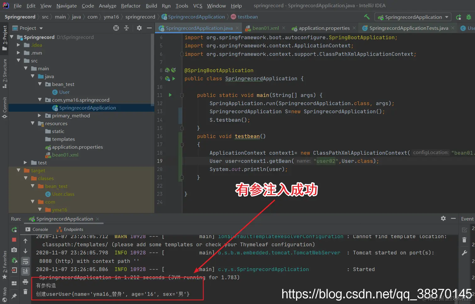Screen dimensions: 475x304
Task: Click the expand/collapse all icon in Project panel
Action: click(126, 28)
